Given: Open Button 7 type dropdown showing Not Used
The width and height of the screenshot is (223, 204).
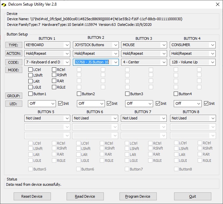Looking at the screenshot, I should [144, 118].
